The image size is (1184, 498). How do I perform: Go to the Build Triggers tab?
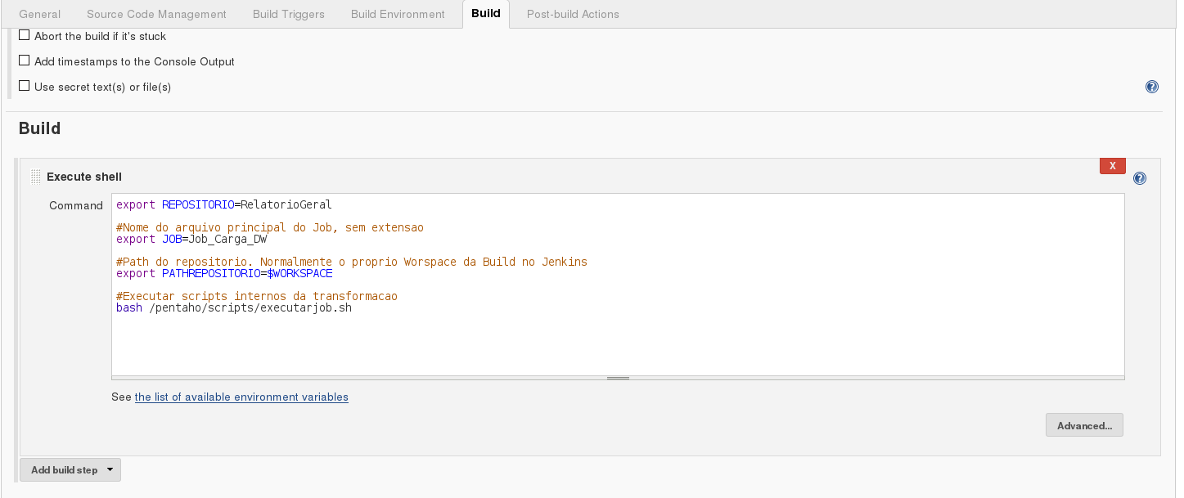[x=288, y=14]
